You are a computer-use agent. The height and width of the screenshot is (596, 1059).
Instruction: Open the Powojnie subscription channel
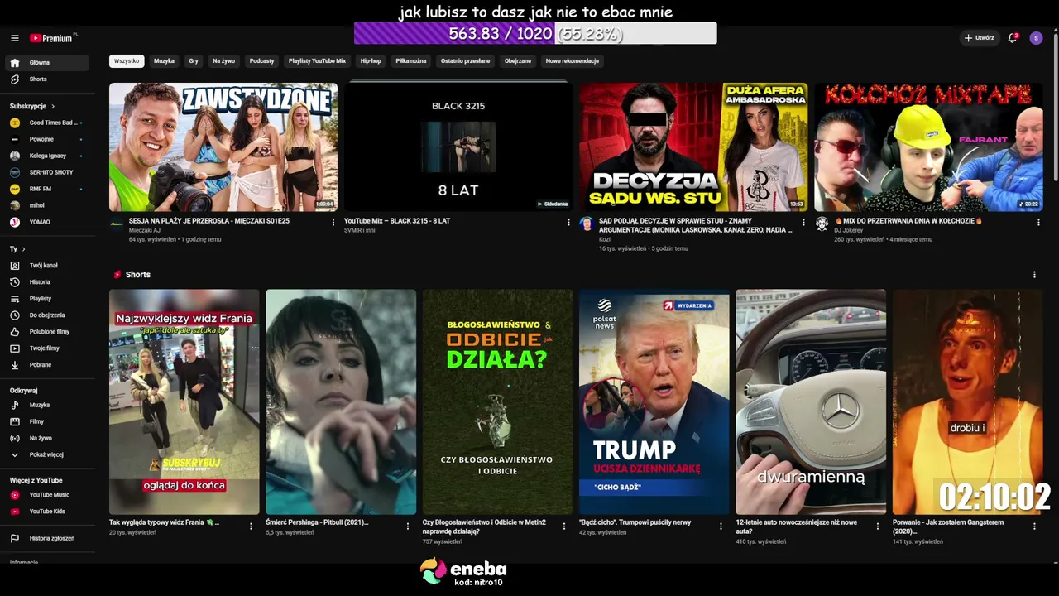point(48,139)
